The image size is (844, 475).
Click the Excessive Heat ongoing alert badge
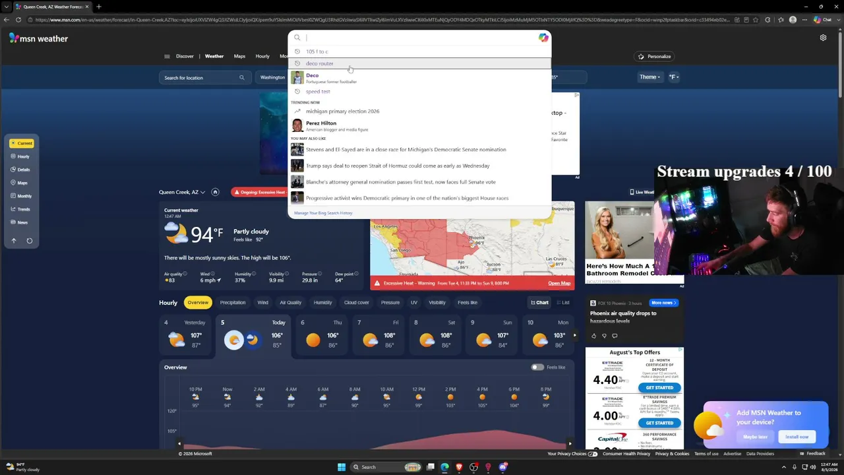258,192
